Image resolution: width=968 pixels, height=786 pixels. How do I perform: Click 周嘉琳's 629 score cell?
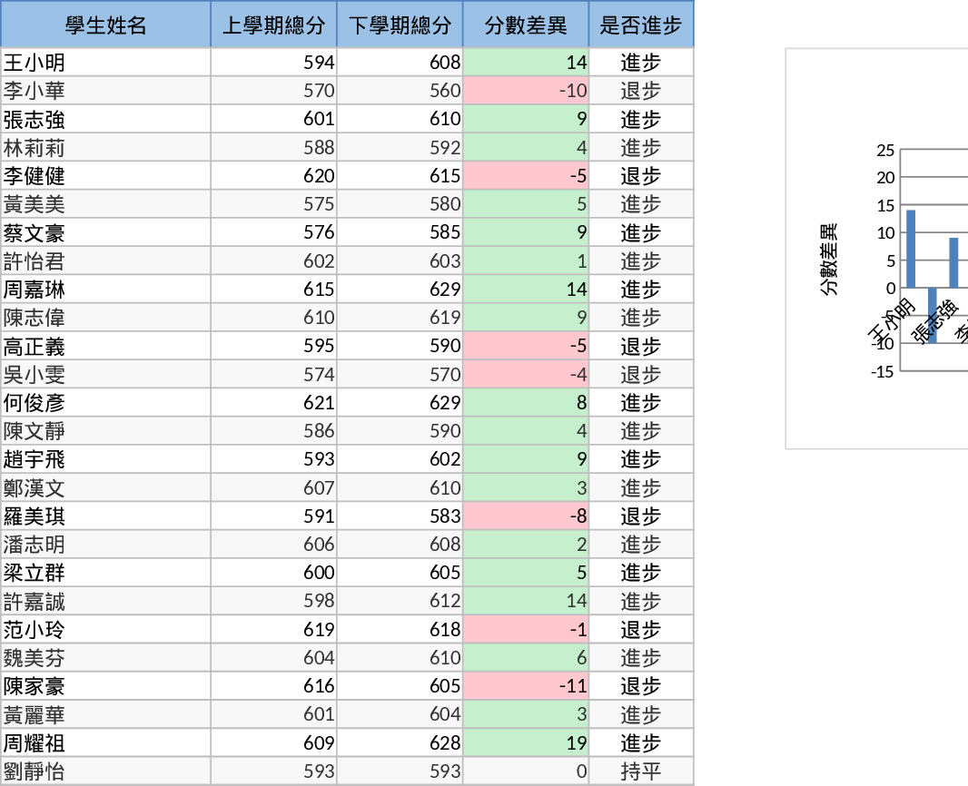click(401, 289)
